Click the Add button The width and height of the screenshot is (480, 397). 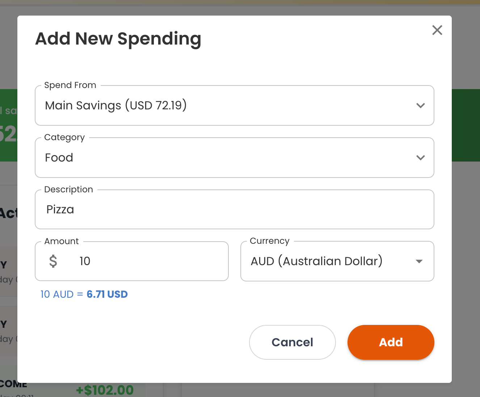coord(391,342)
